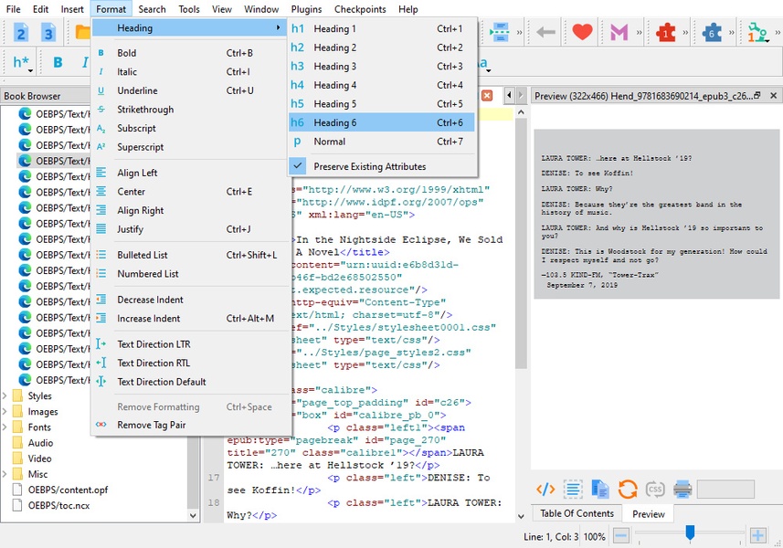Click the Preview select-all icon
The width and height of the screenshot is (783, 548).
tap(573, 490)
